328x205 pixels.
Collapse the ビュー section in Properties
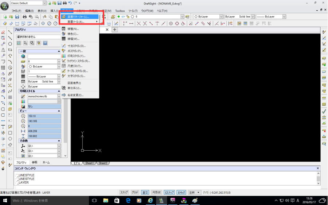[59, 111]
